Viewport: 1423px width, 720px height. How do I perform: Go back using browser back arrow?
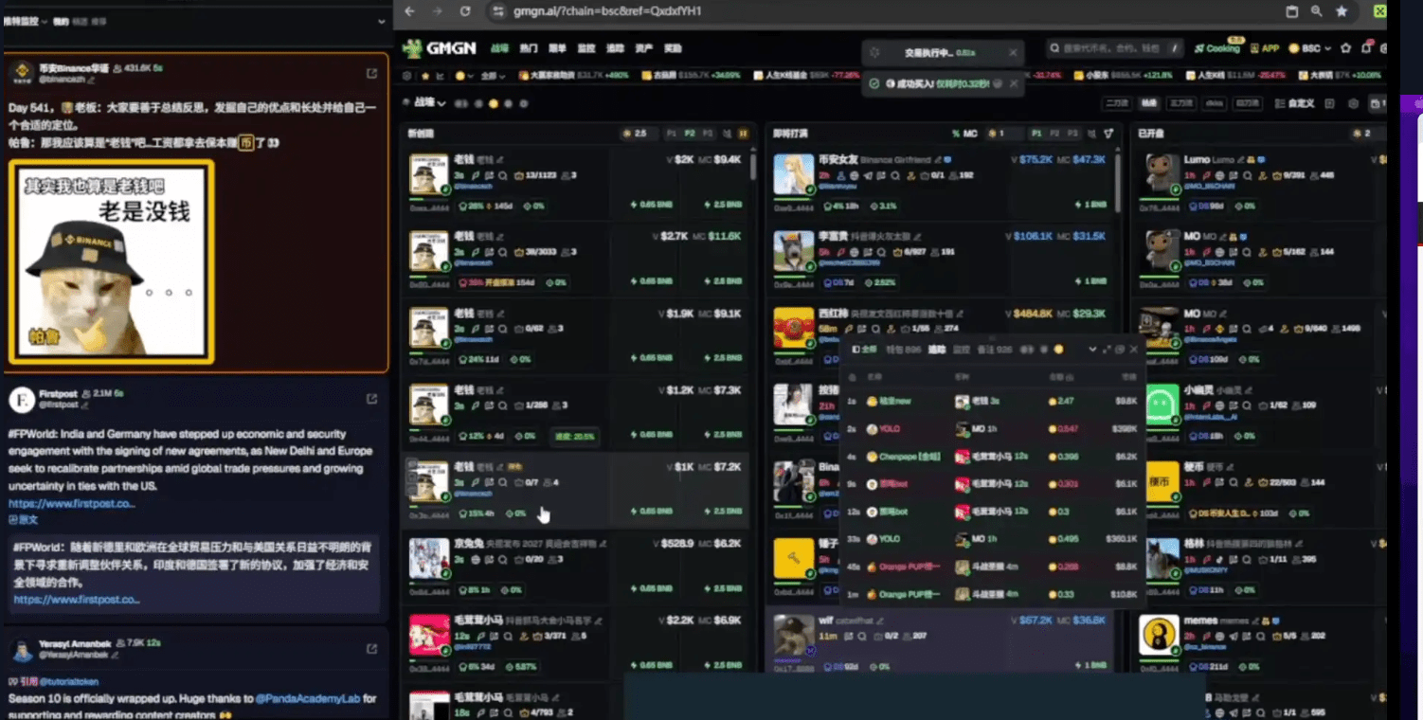409,11
